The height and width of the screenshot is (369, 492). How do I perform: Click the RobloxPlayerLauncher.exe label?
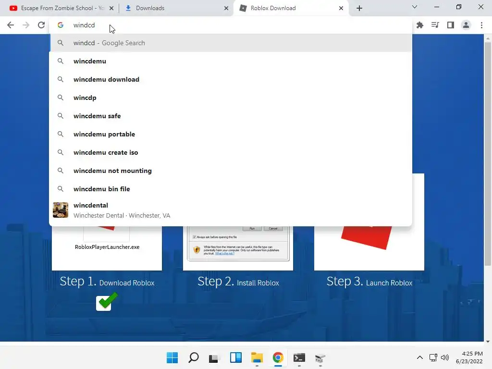107,247
